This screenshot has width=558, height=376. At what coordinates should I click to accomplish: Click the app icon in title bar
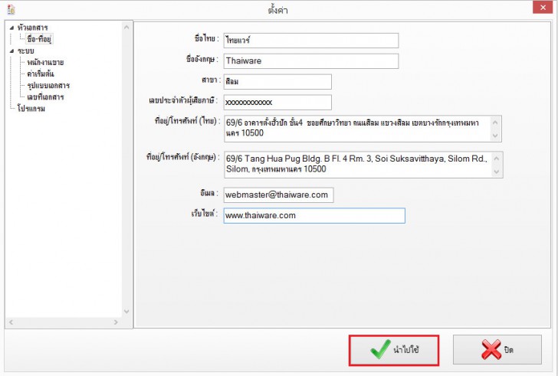coord(11,10)
